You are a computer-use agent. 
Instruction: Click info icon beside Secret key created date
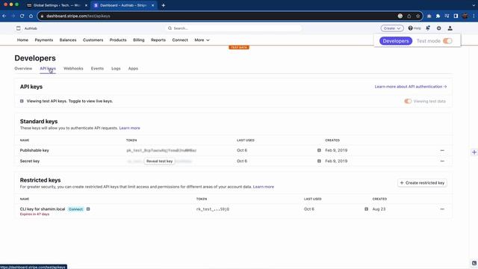[x=319, y=161]
